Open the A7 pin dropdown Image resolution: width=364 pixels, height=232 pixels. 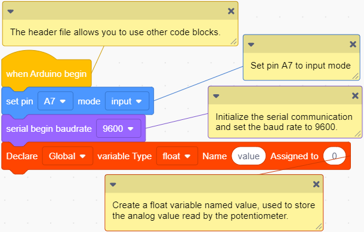pyautogui.click(x=55, y=101)
